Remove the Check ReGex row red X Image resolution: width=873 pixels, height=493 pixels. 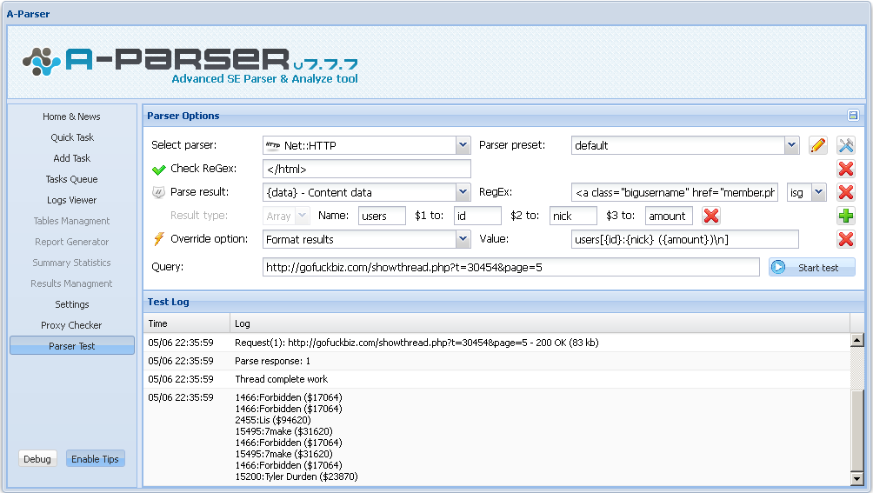[x=846, y=169]
